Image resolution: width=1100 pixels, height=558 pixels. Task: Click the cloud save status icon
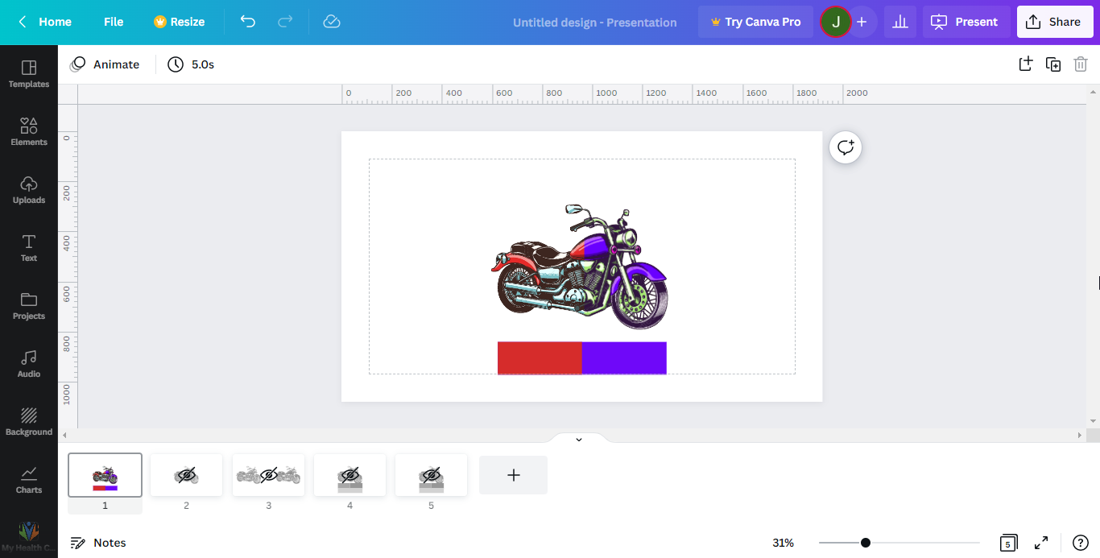point(332,22)
